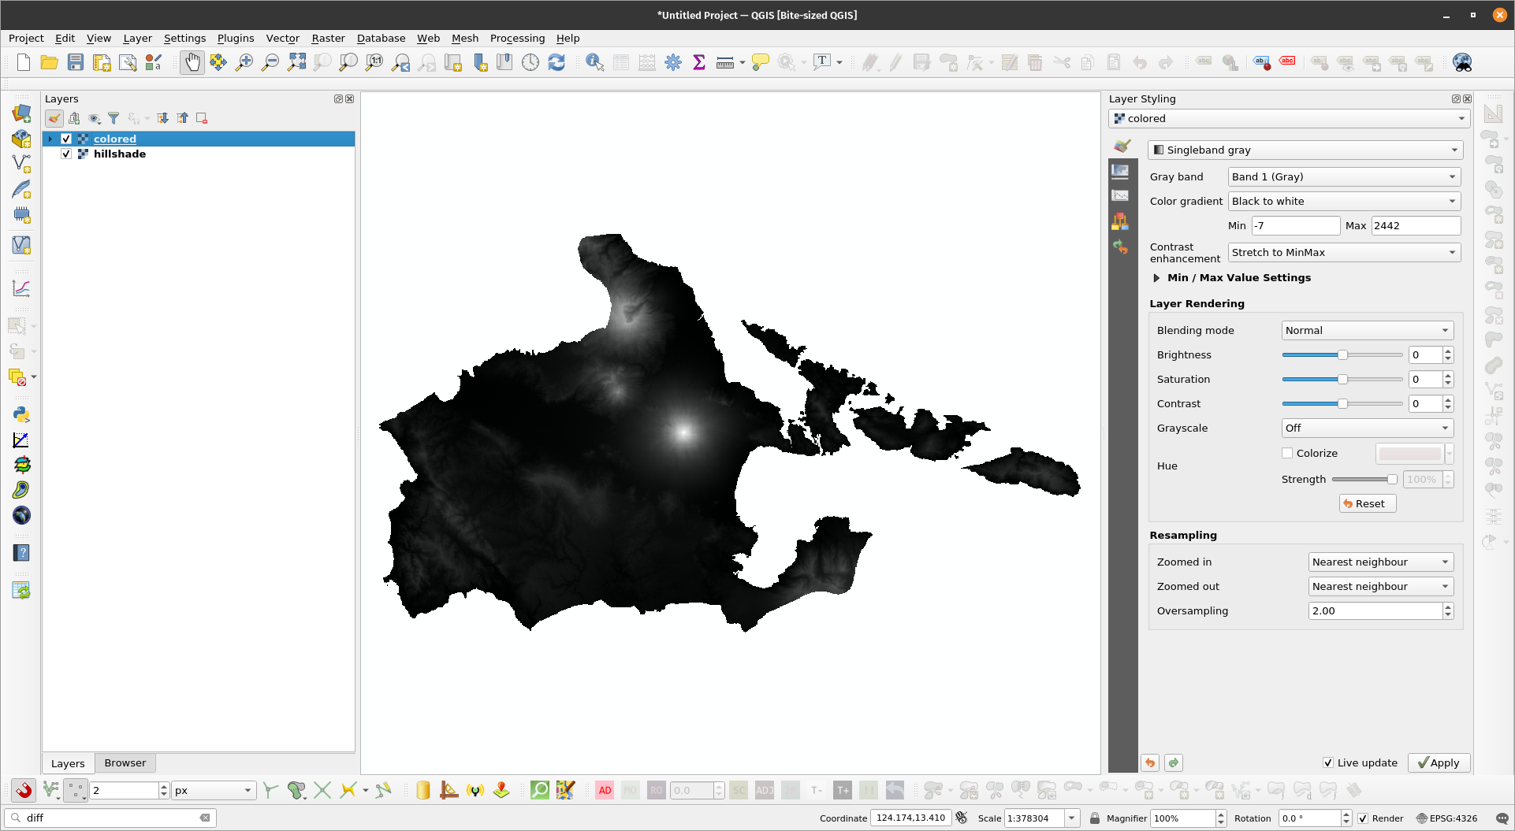Image resolution: width=1515 pixels, height=831 pixels.
Task: Click the Refresh map icon
Action: (556, 62)
